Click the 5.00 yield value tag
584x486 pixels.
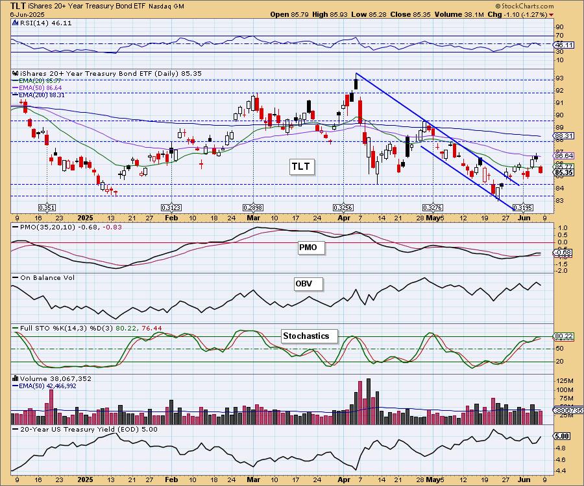[563, 436]
